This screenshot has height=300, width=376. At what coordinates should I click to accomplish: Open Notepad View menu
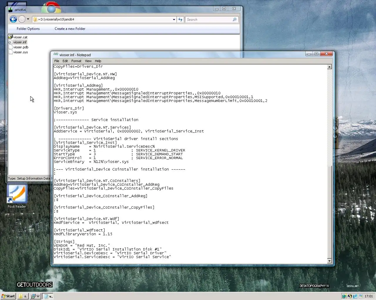point(88,61)
